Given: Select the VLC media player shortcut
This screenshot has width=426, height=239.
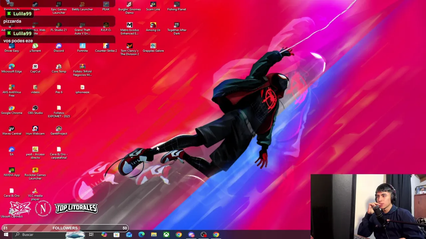Looking at the screenshot, I should (35, 194).
